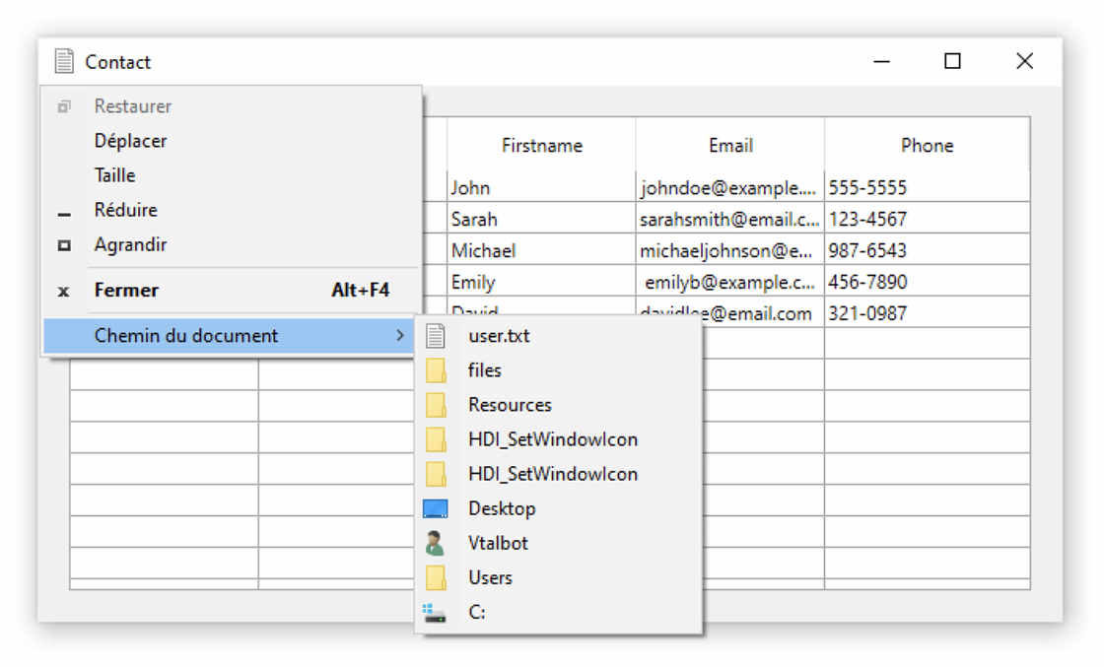Choose 'Agrandir' to enlarge the window
The image size is (1104, 667).
[x=130, y=244]
